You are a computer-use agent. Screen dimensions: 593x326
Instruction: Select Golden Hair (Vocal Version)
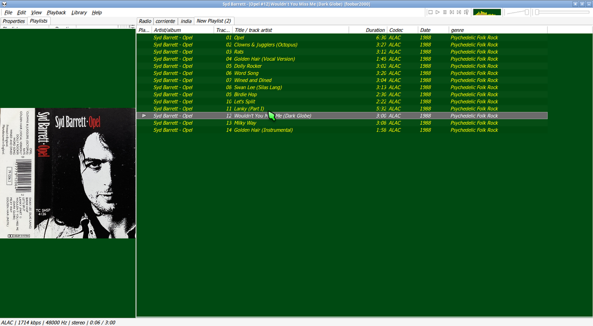click(x=342, y=59)
